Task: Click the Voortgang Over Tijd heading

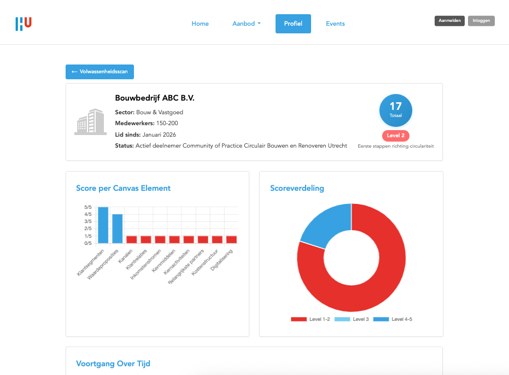Action: pyautogui.click(x=113, y=364)
